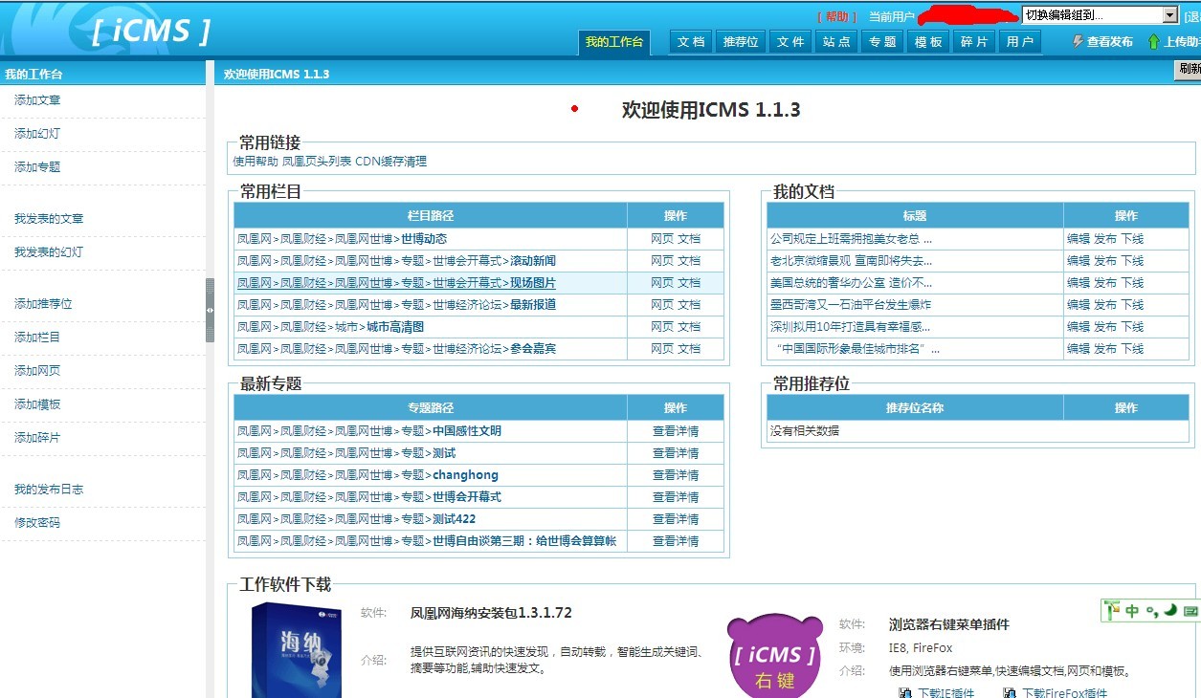
Task: Click the 查看发布 header link
Action: click(x=1110, y=42)
